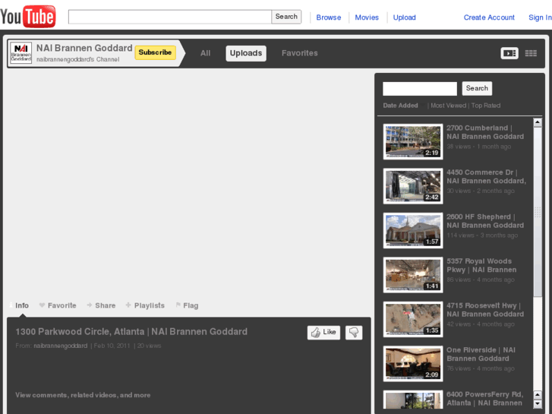Open the NAI Brannen Goddard channel avatar
Viewport: 552px width, 414px height.
pyautogui.click(x=21, y=53)
